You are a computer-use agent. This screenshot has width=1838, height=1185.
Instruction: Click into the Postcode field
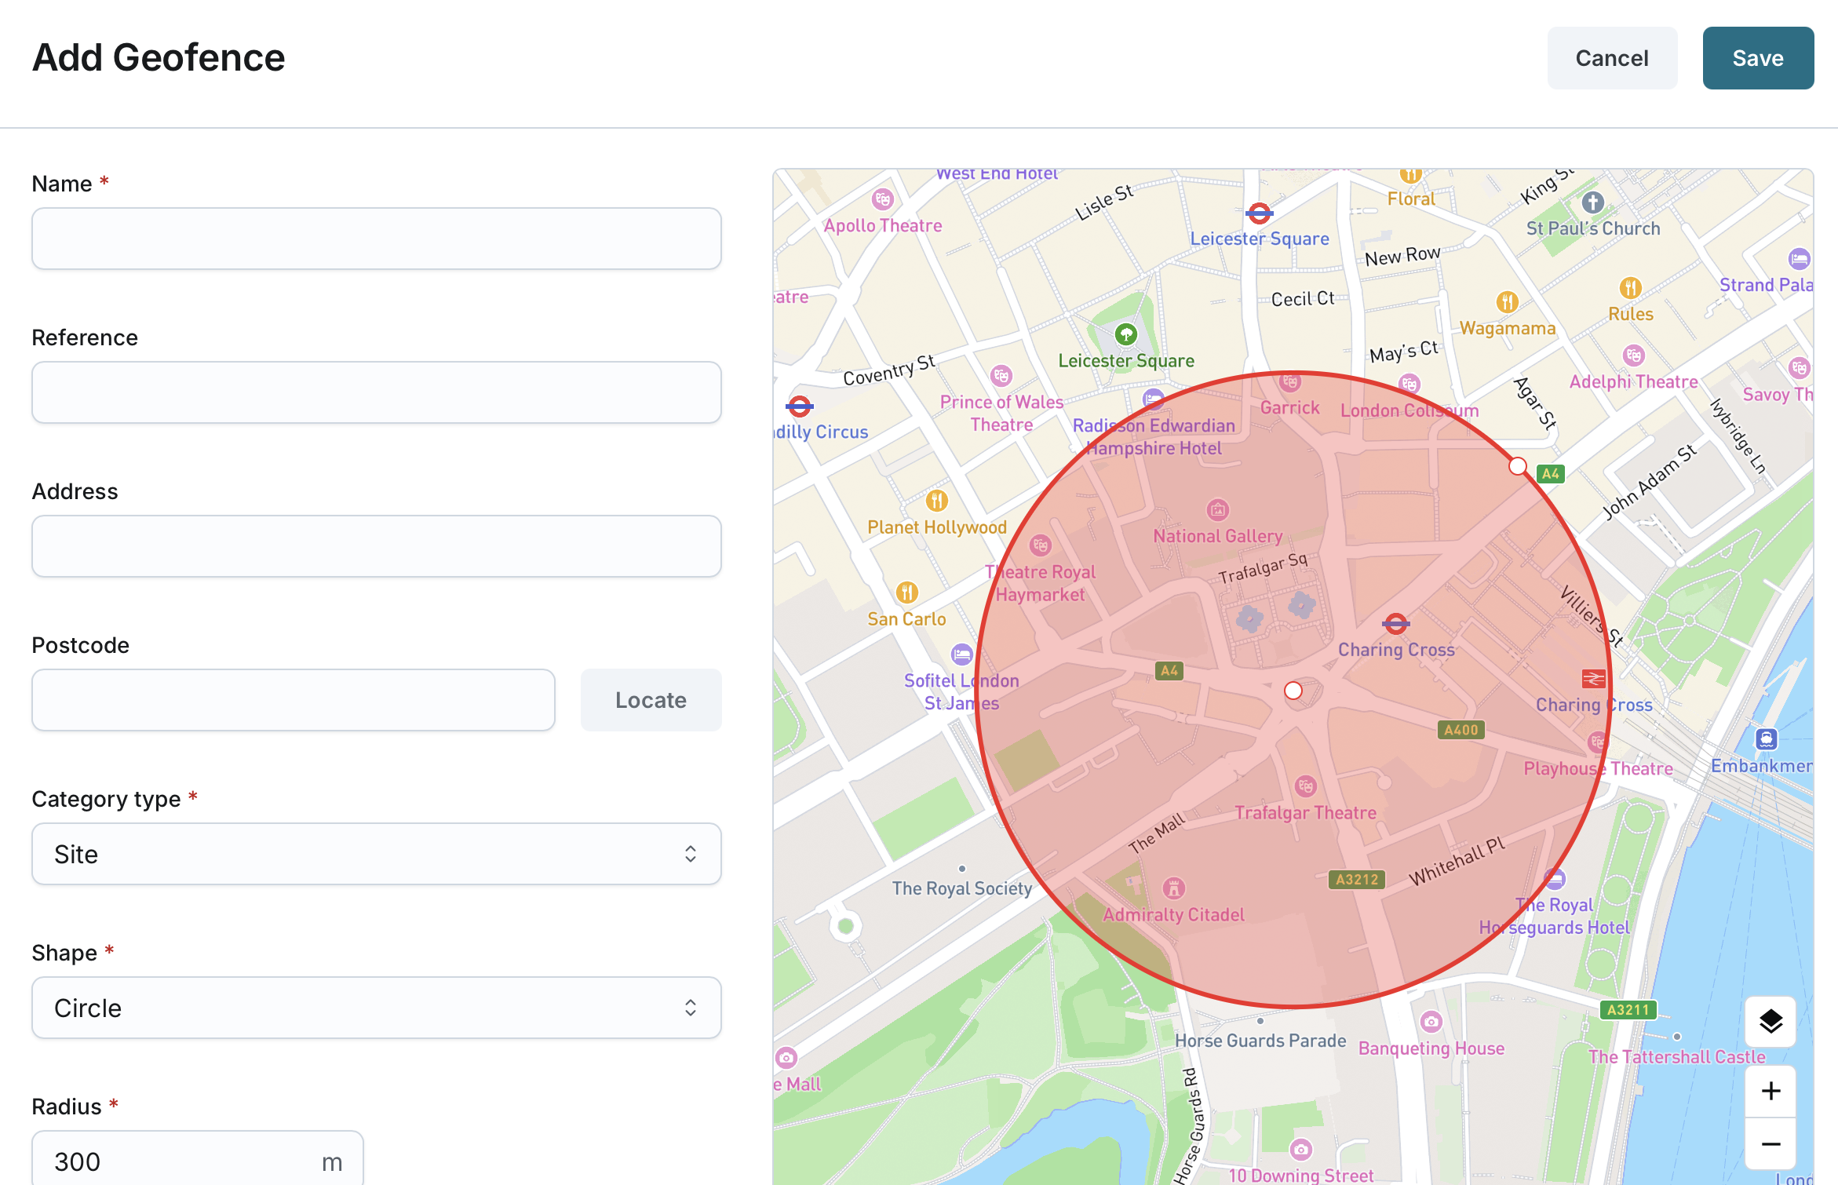point(293,700)
